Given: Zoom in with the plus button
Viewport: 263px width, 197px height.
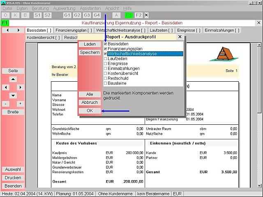Looking at the screenshot, I should 20,104.
